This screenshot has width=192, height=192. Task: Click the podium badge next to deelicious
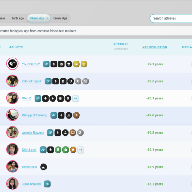44,167
